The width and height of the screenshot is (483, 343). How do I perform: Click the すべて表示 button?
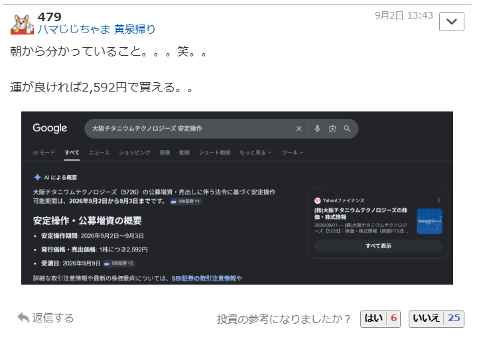pyautogui.click(x=378, y=245)
